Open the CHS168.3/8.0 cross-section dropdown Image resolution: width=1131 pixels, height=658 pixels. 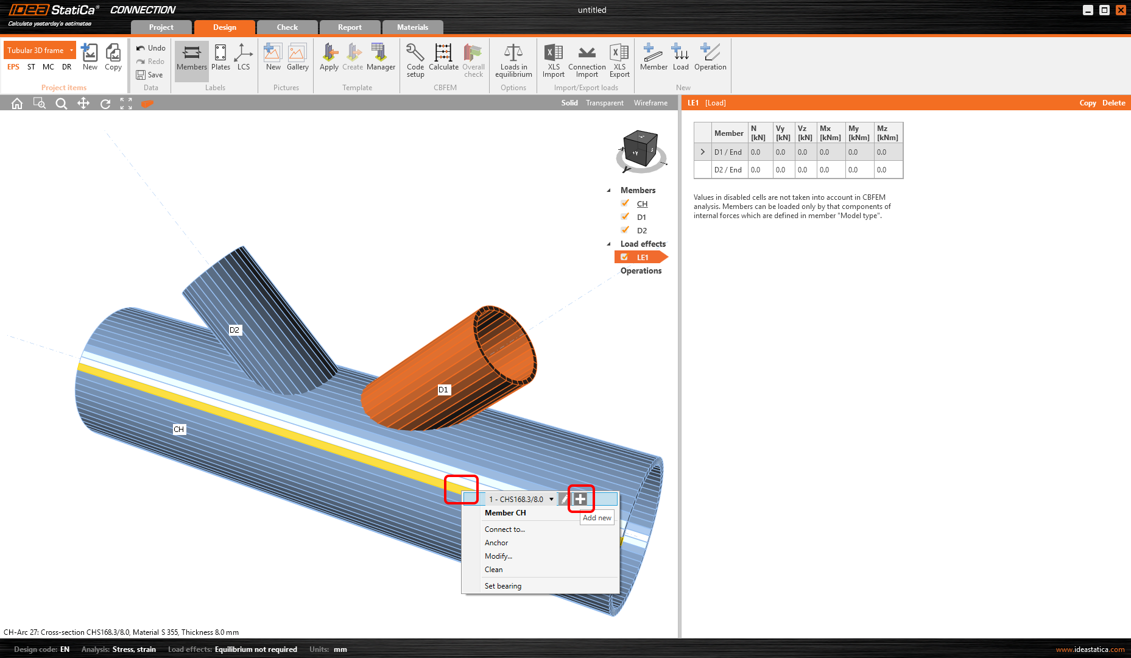tap(551, 498)
